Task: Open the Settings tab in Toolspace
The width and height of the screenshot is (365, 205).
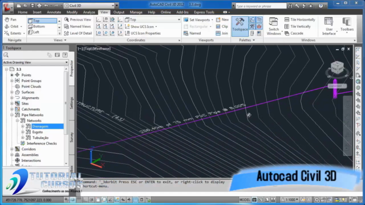Action: [x=72, y=102]
